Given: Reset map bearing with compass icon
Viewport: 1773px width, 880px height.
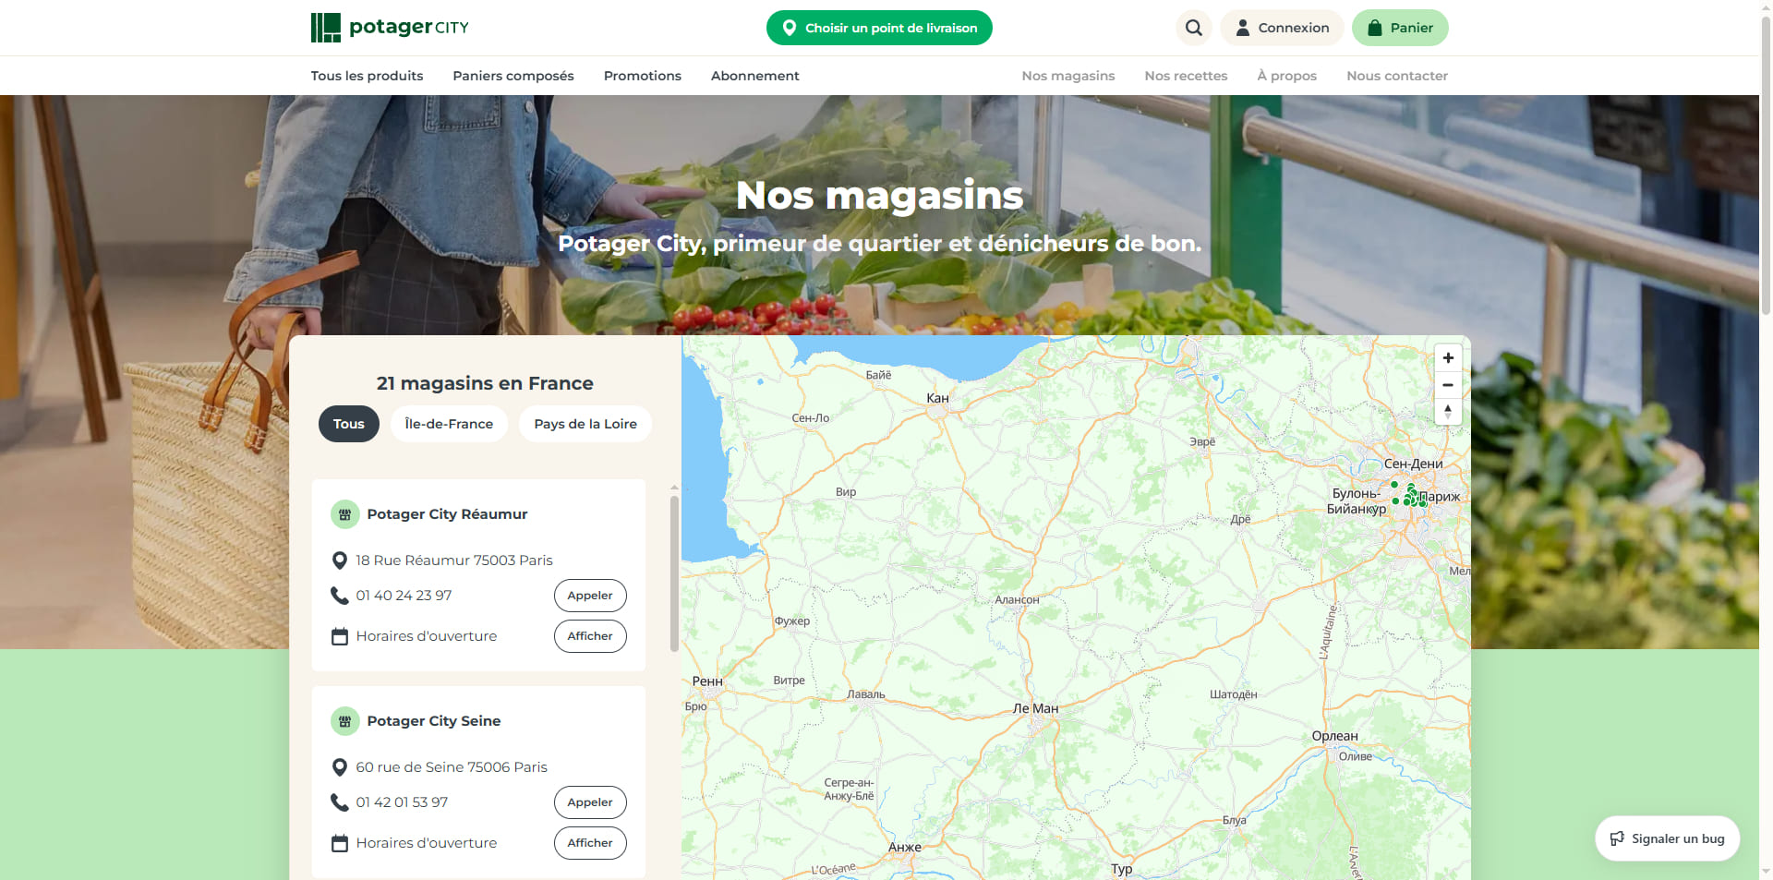Looking at the screenshot, I should (x=1448, y=412).
